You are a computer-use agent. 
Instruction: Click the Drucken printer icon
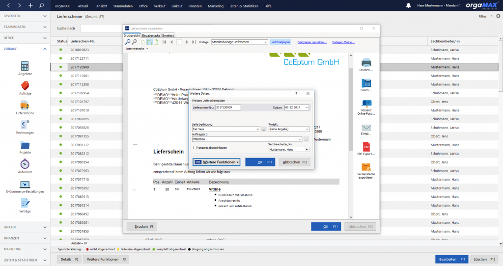tap(366, 62)
